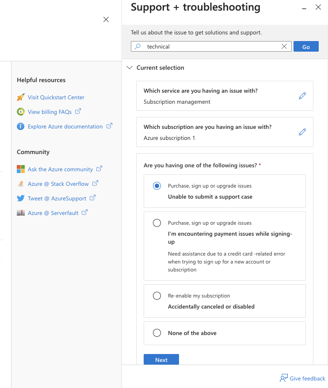Close the Support + troubleshooting pane
Viewport: 328px width, 388px height.
pos(318,7)
